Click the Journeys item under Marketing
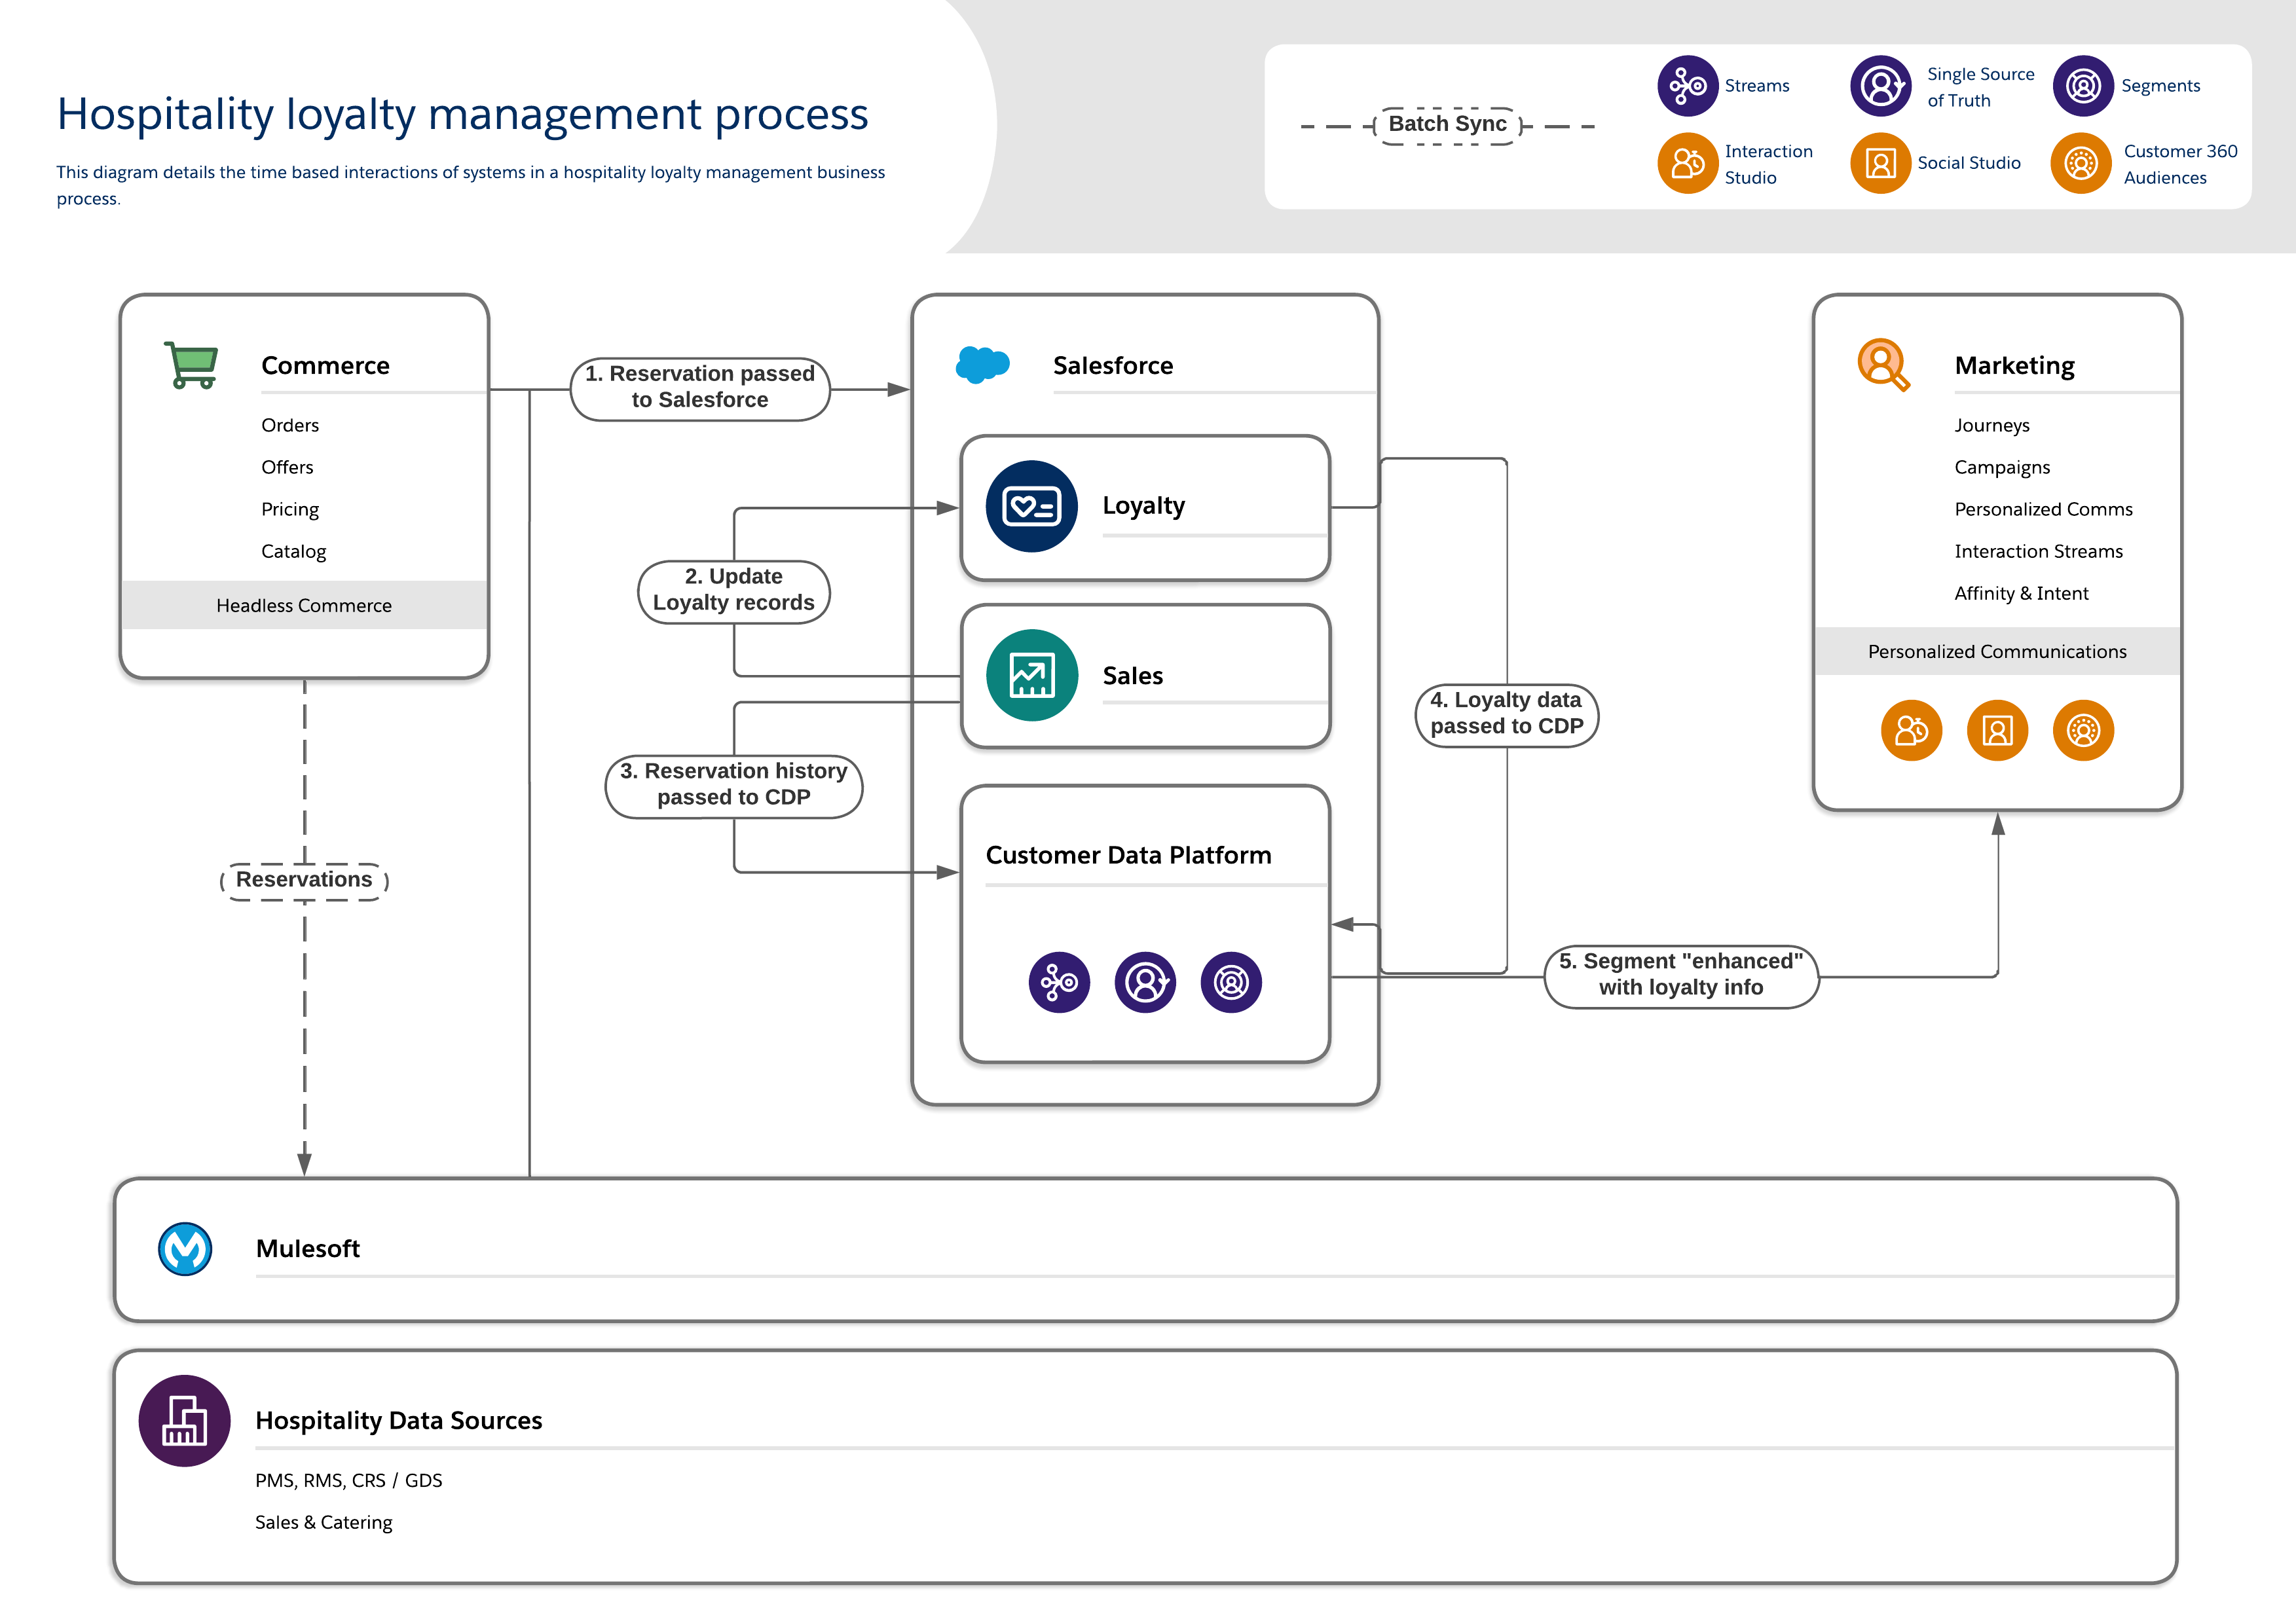 (x=1992, y=425)
